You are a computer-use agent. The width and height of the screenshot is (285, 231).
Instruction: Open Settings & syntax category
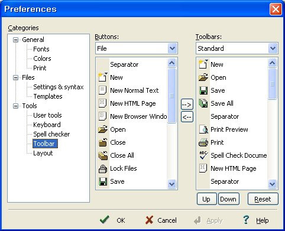point(59,87)
